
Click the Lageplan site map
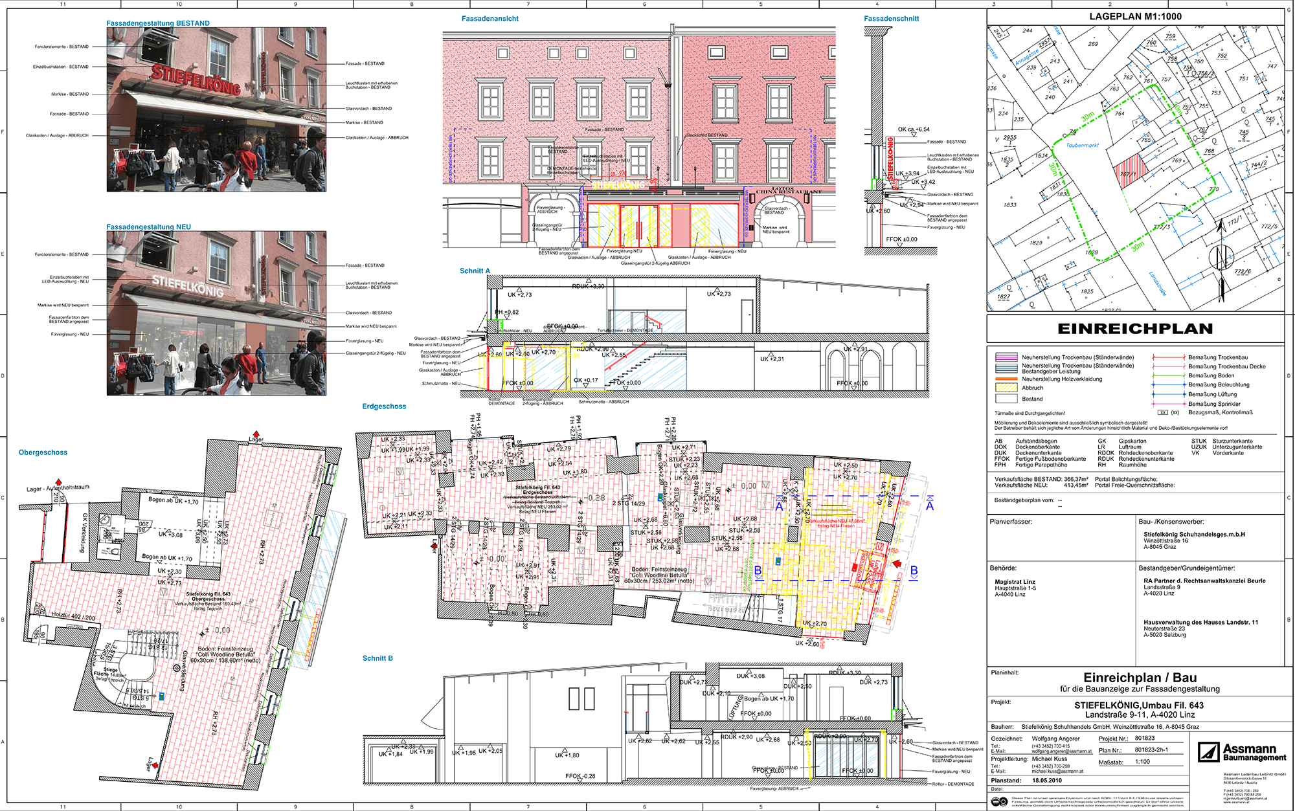[1136, 168]
